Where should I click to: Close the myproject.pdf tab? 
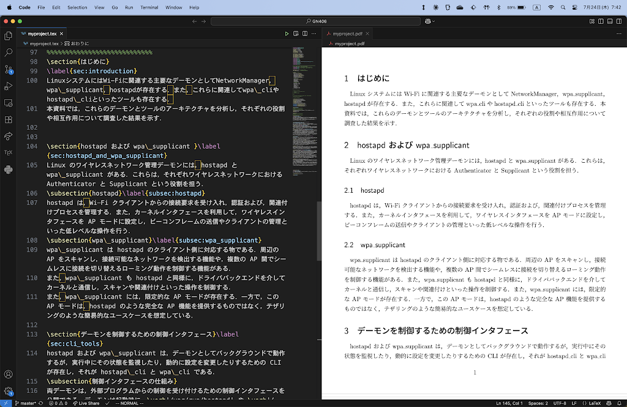367,34
